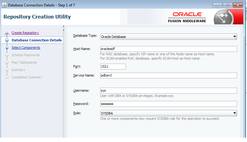Expand the Role dropdown showing SYSDBA

point(169,113)
